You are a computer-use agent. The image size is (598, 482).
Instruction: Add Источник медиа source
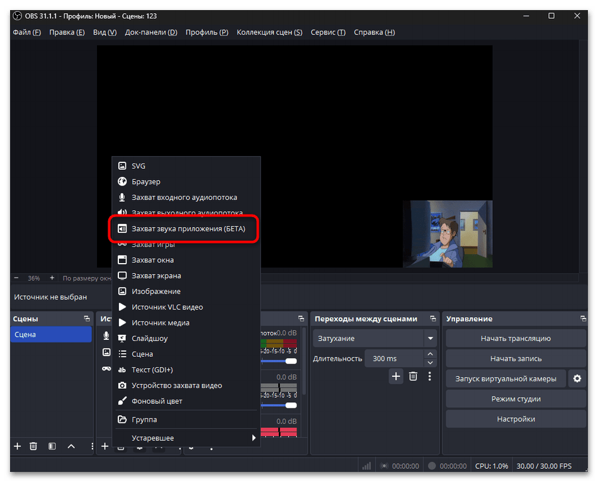pyautogui.click(x=186, y=323)
